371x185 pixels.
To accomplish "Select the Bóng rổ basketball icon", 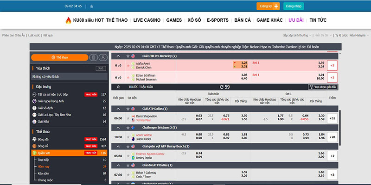I will 34,146.
